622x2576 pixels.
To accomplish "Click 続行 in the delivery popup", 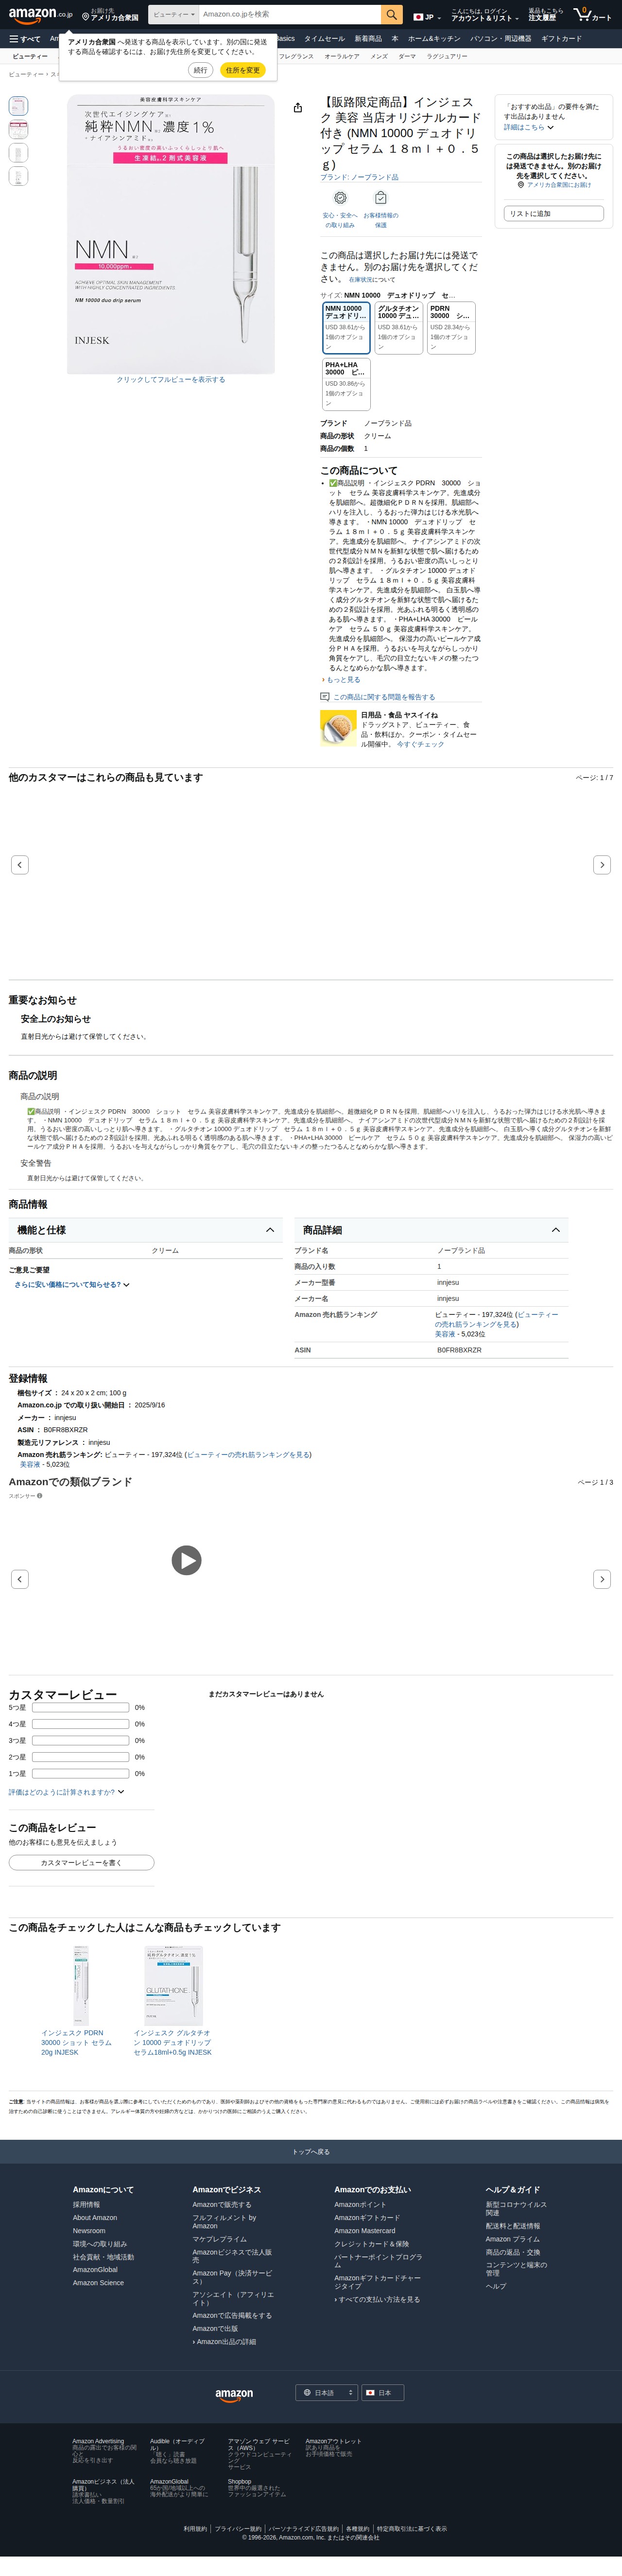I will [201, 70].
